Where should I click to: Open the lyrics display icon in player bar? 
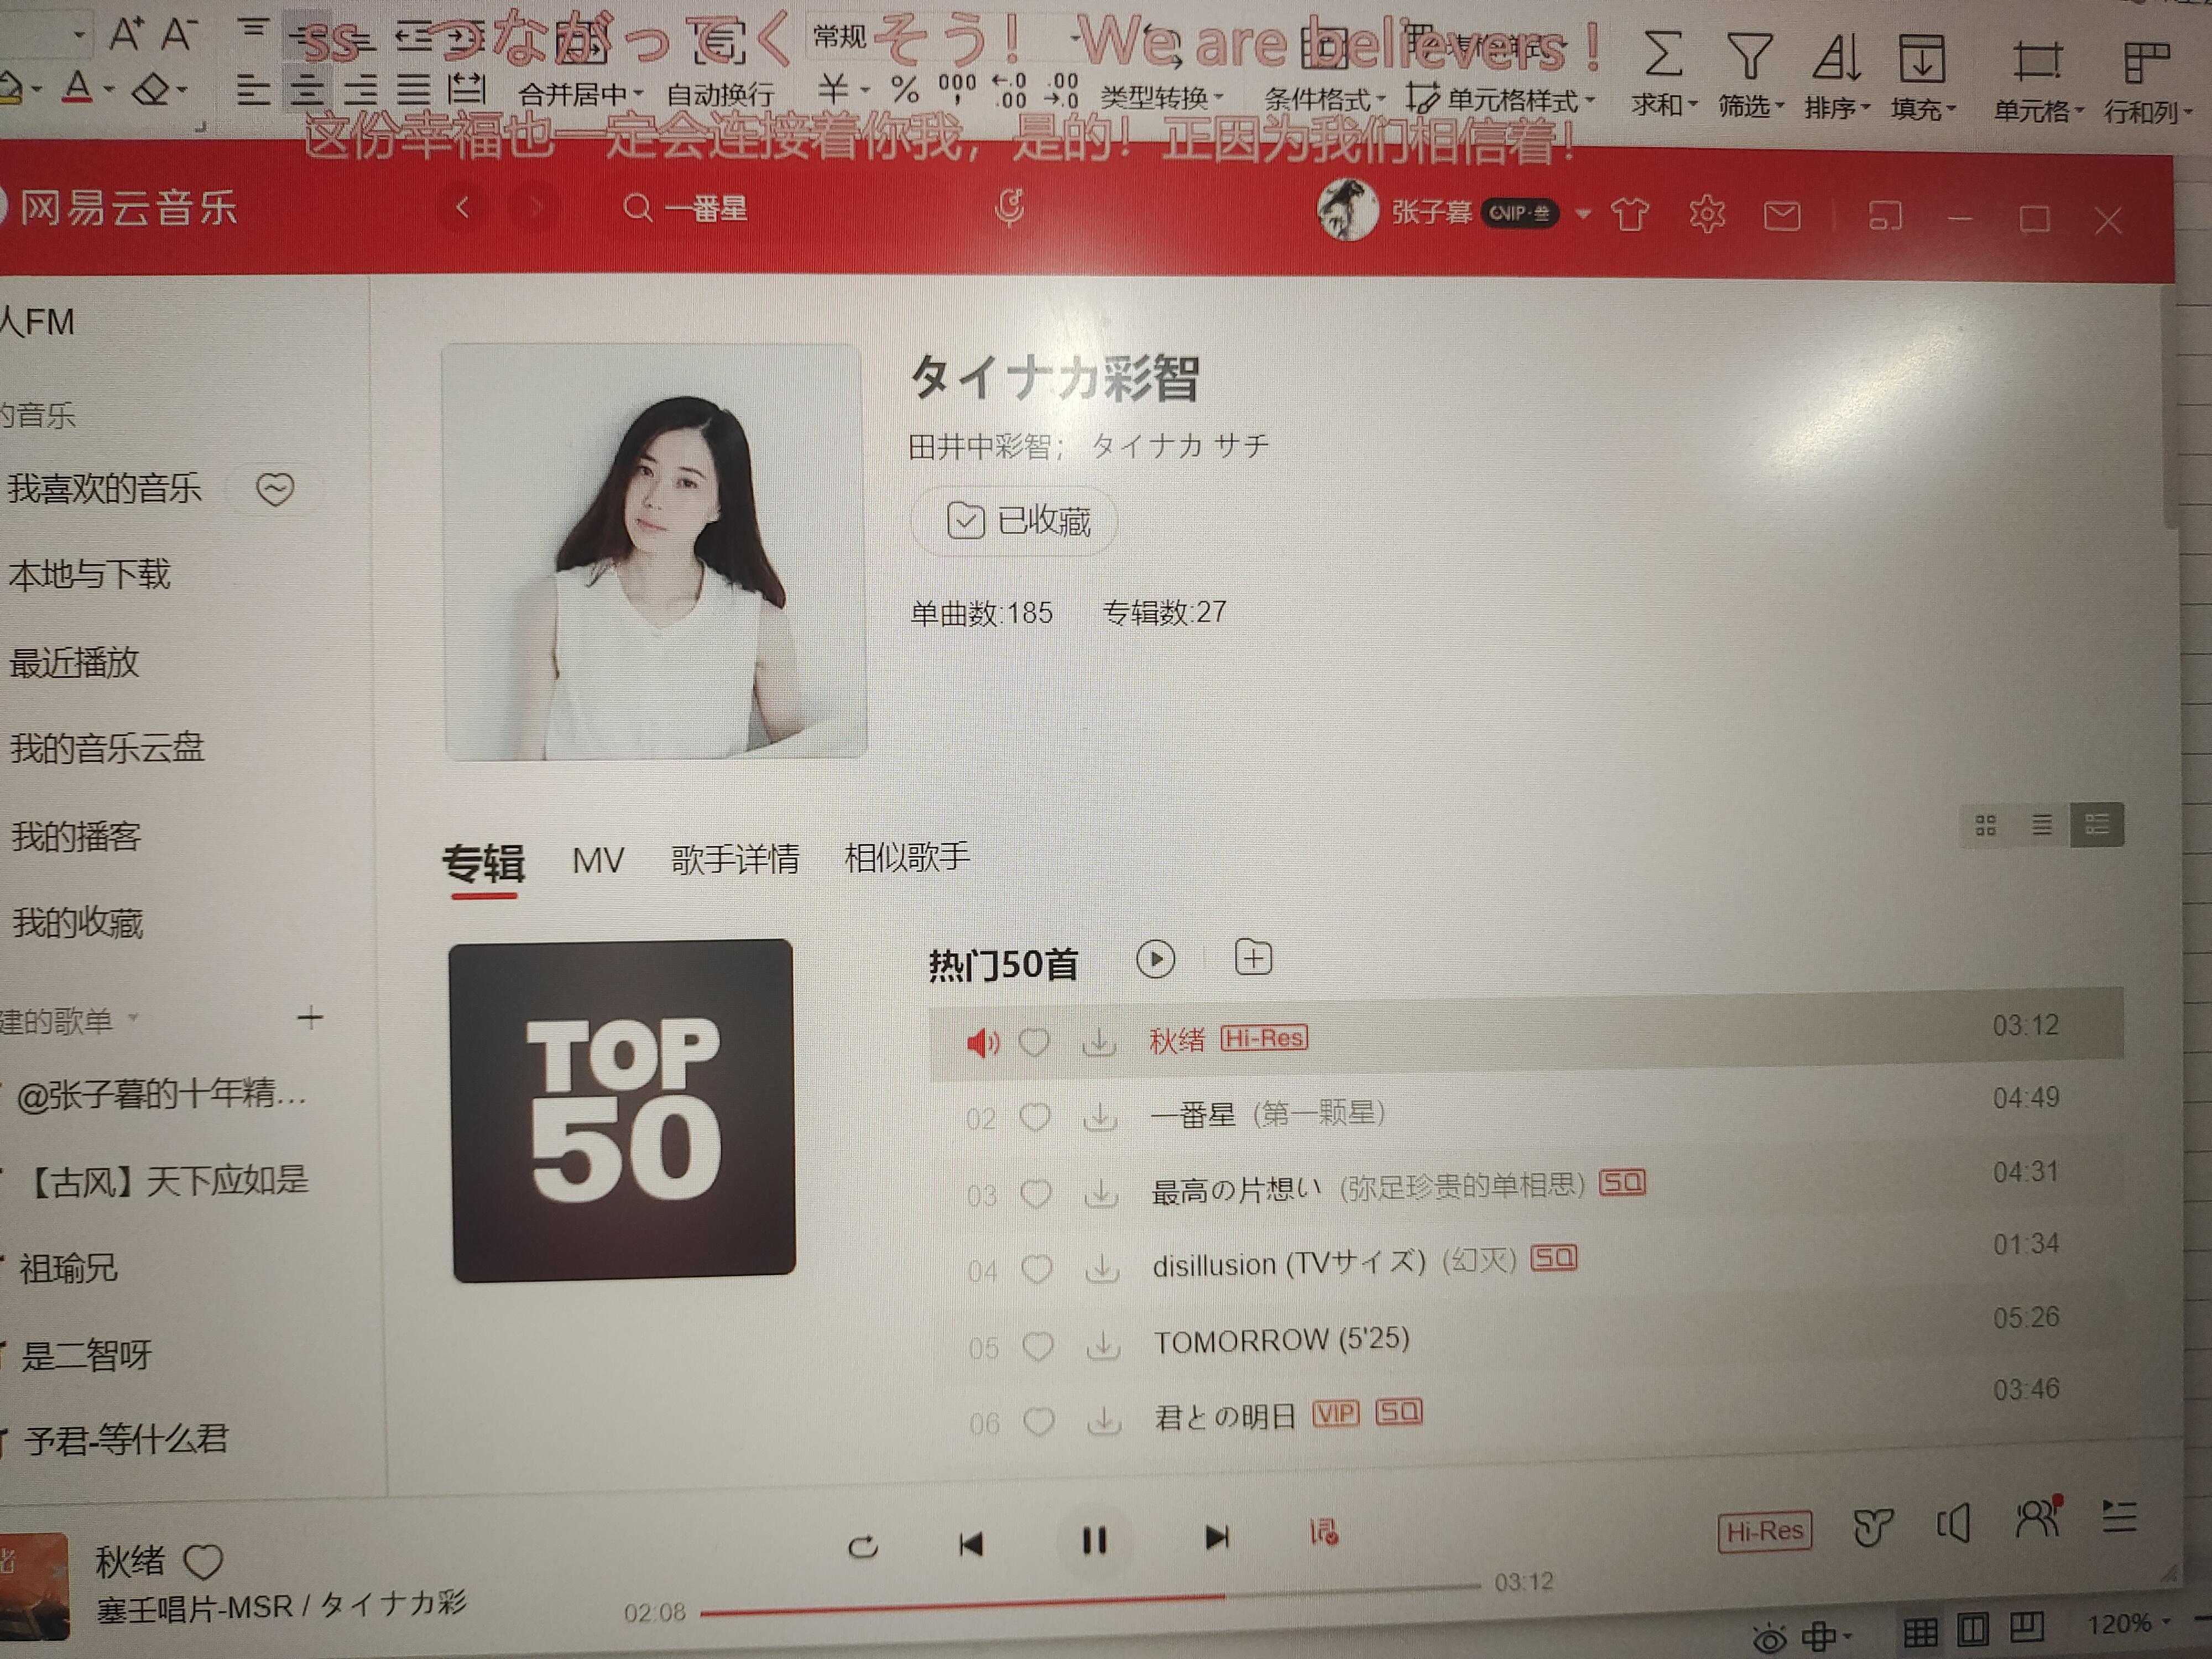pos(1324,1532)
